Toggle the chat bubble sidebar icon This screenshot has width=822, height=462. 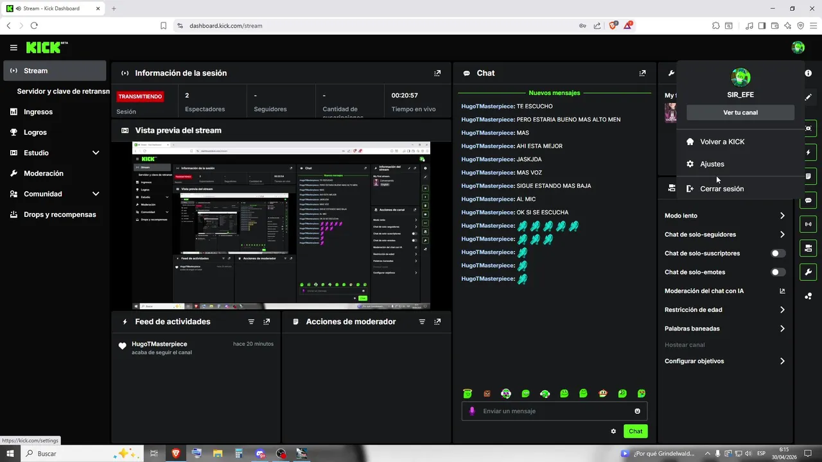pos(809,200)
